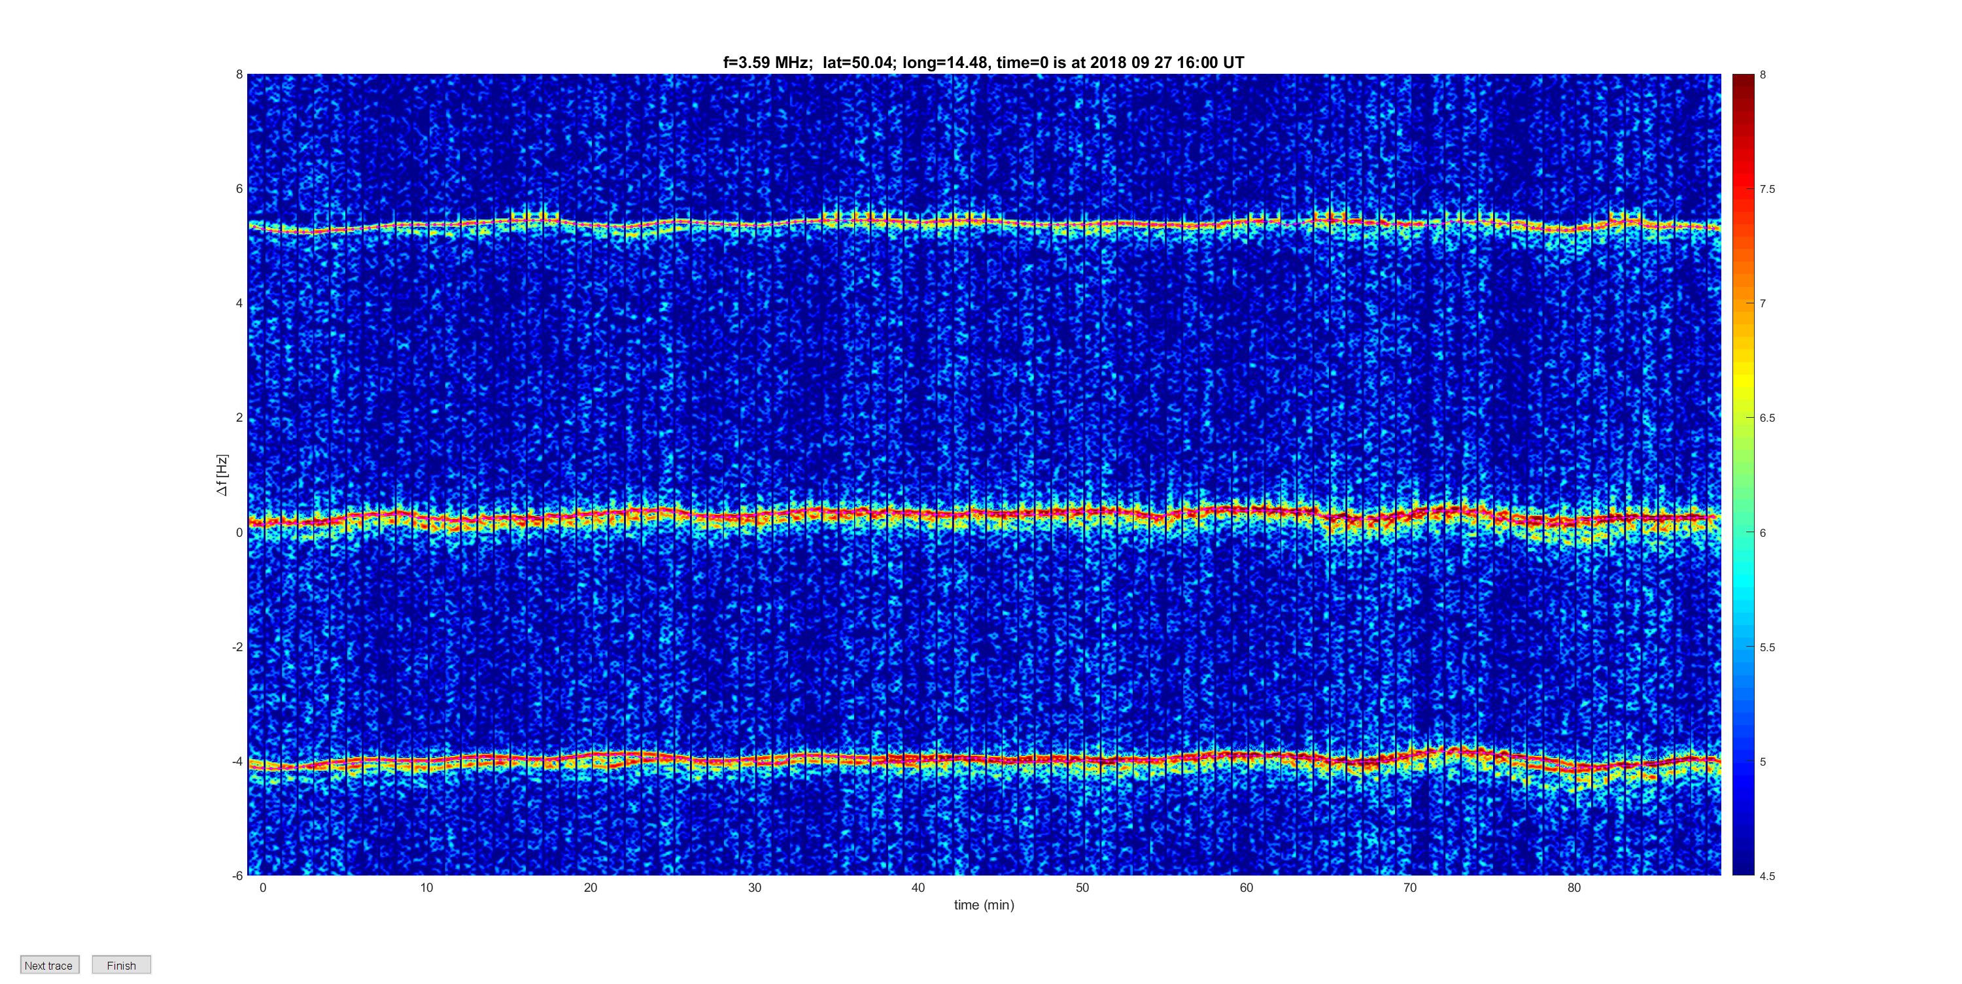Click the y-axis label Δf [Hz]

tap(222, 475)
